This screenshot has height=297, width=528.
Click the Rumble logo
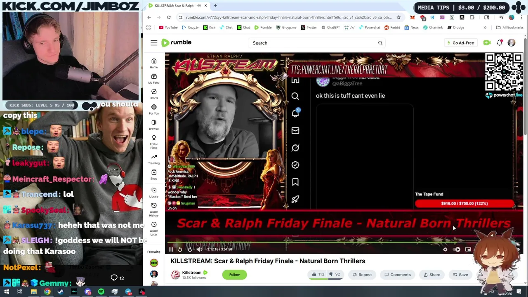click(177, 42)
